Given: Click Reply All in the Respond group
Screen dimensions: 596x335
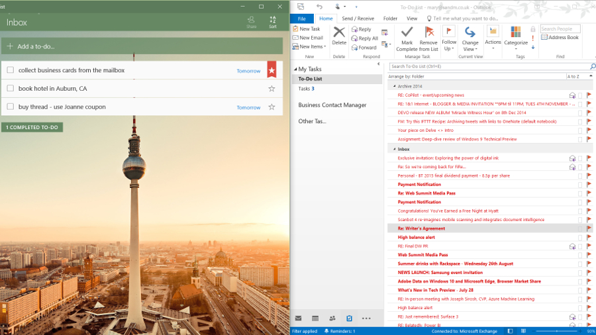Looking at the screenshot, I should [x=364, y=38].
